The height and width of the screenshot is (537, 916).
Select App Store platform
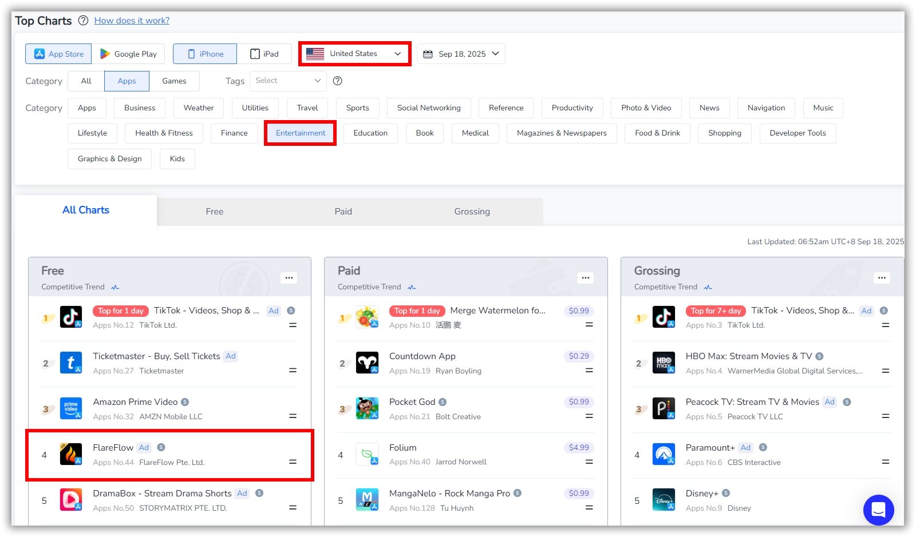click(58, 54)
